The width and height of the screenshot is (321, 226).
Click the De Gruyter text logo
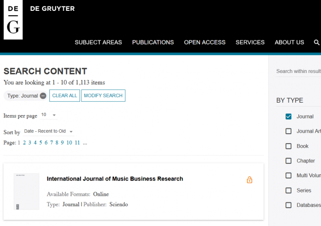[52, 8]
